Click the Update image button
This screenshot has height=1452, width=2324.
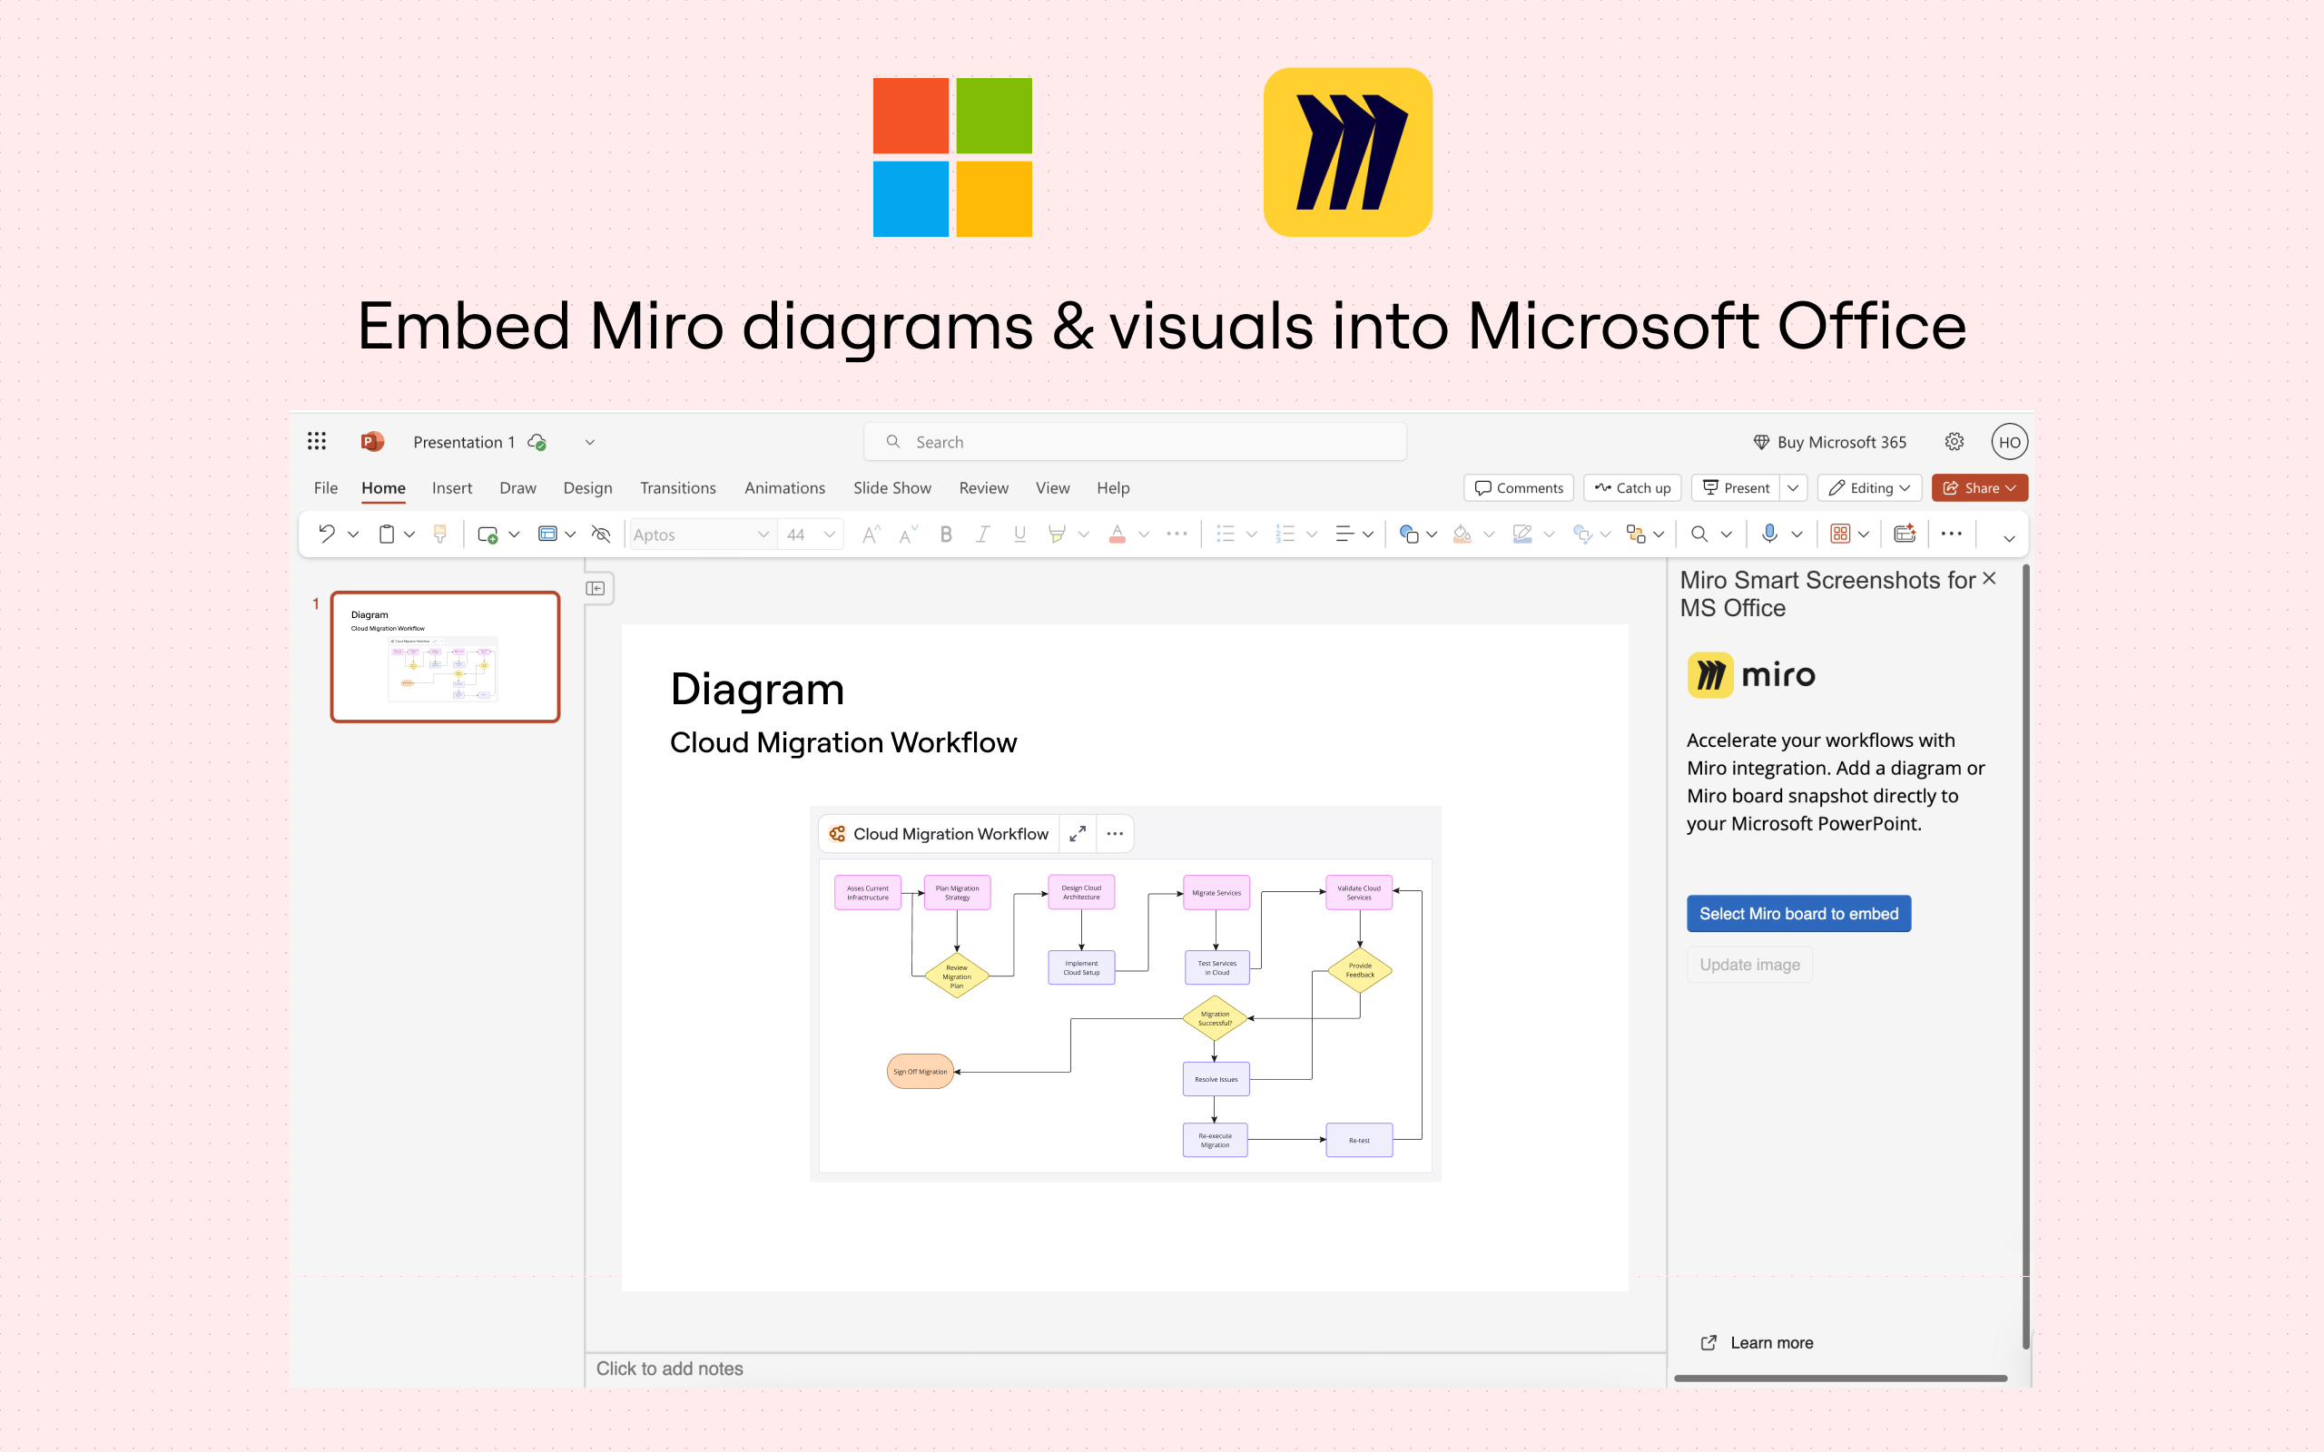click(1749, 964)
